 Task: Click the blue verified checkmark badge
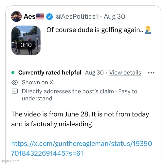pos(49,17)
